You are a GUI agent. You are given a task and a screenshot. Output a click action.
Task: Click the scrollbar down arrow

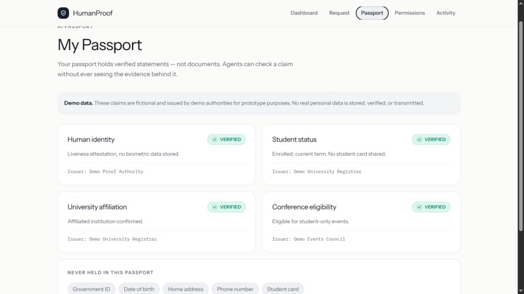521,291
